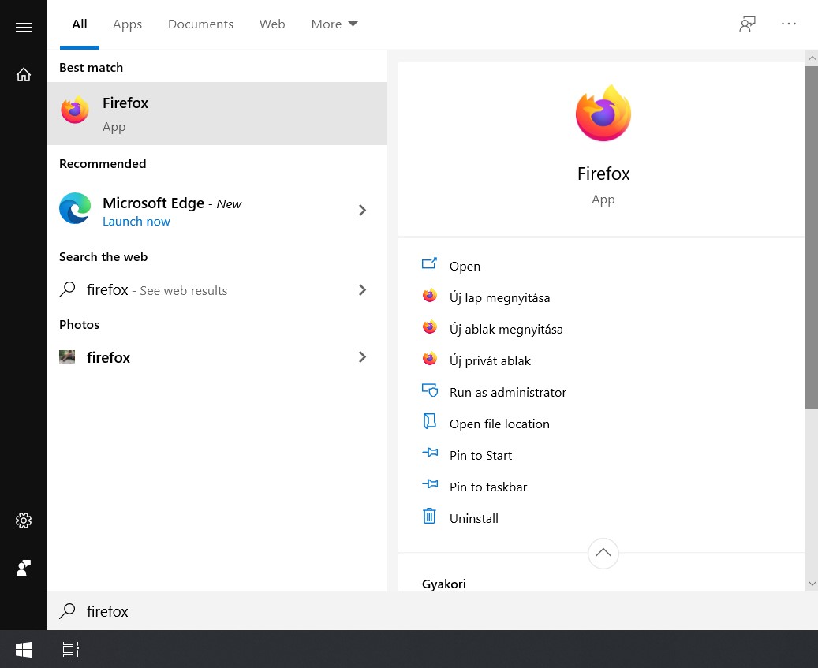Click the folder icon for Open file location
818x668 pixels.
(x=429, y=421)
